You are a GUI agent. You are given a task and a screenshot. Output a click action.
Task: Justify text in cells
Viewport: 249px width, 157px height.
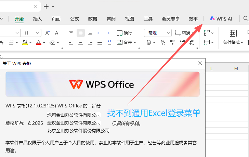tap(100, 42)
